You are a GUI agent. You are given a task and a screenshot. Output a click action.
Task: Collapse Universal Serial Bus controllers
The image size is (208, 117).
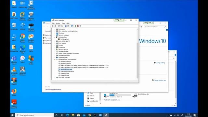[55, 59]
